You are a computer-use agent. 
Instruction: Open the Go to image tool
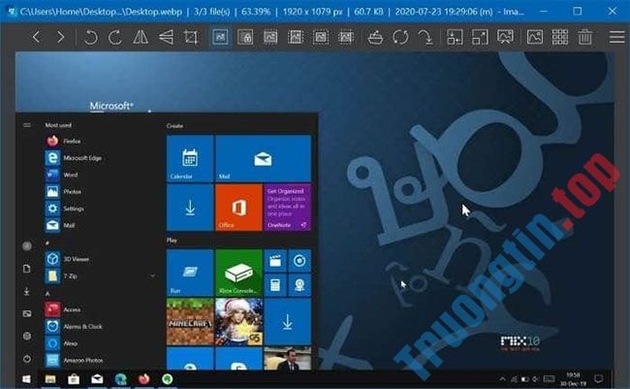click(x=425, y=38)
